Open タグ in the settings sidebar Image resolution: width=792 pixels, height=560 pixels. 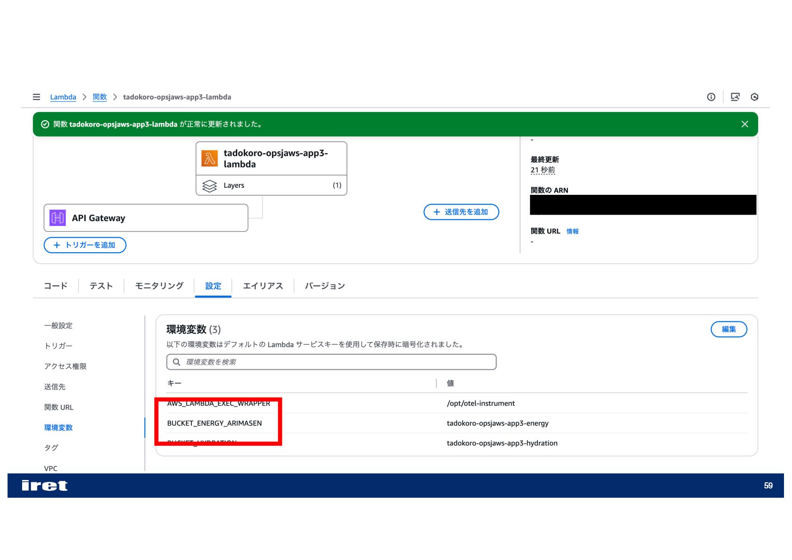[51, 448]
